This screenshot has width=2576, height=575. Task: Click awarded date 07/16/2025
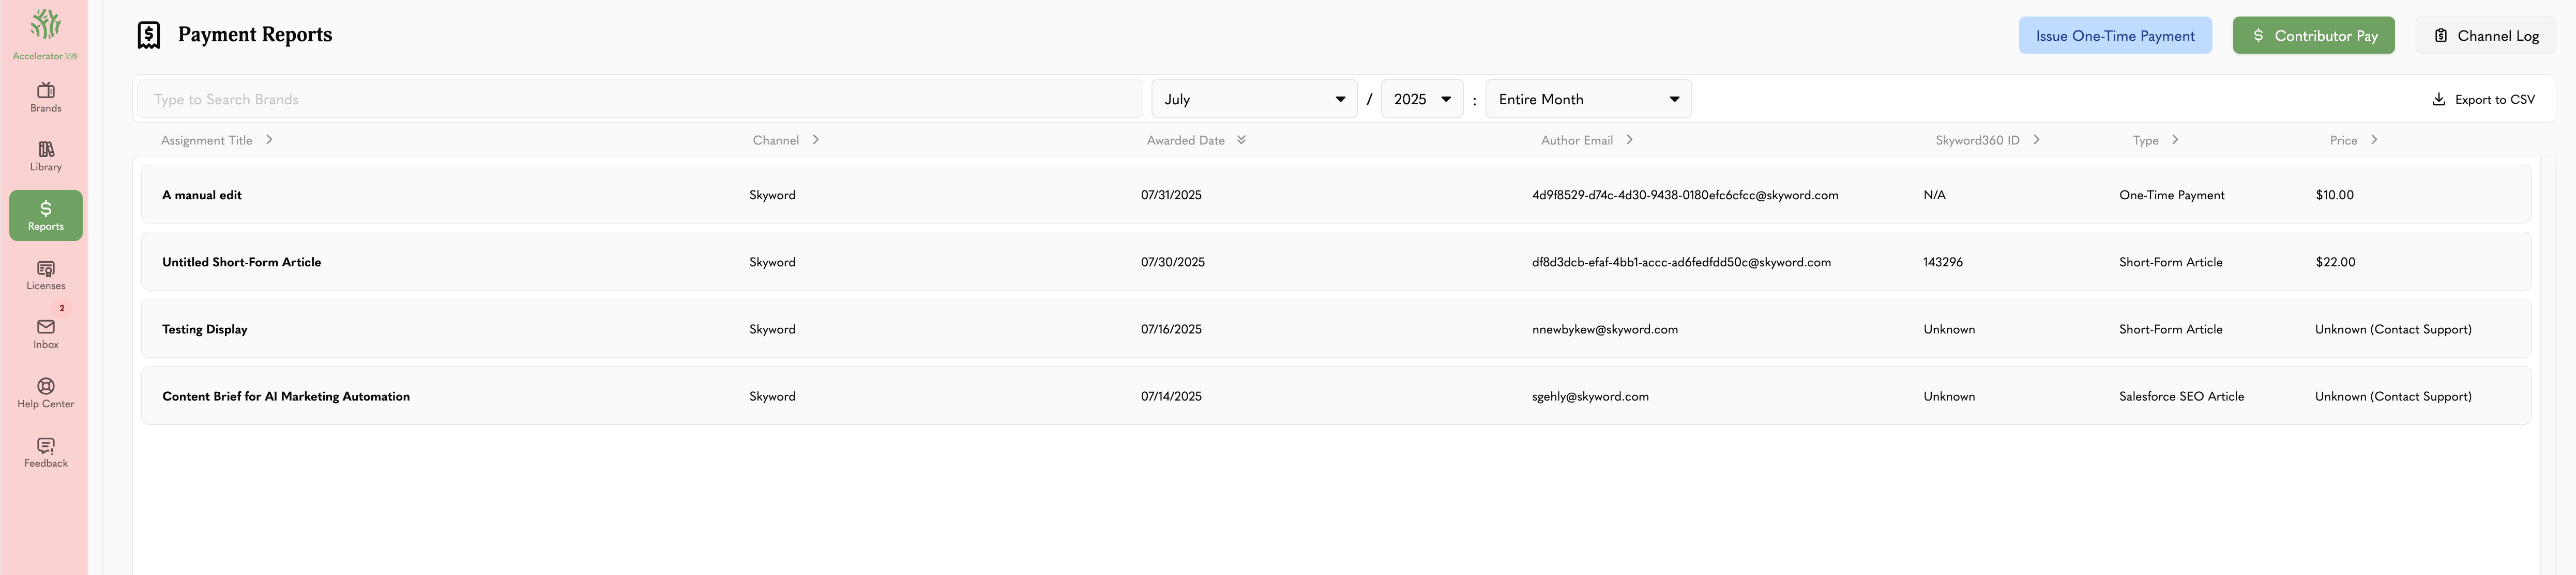click(x=1171, y=328)
